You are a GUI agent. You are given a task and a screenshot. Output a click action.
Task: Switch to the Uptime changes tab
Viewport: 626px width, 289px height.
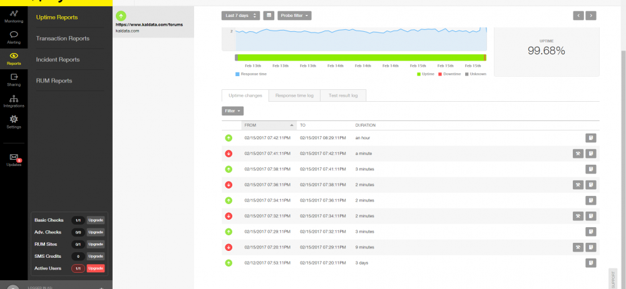[245, 96]
